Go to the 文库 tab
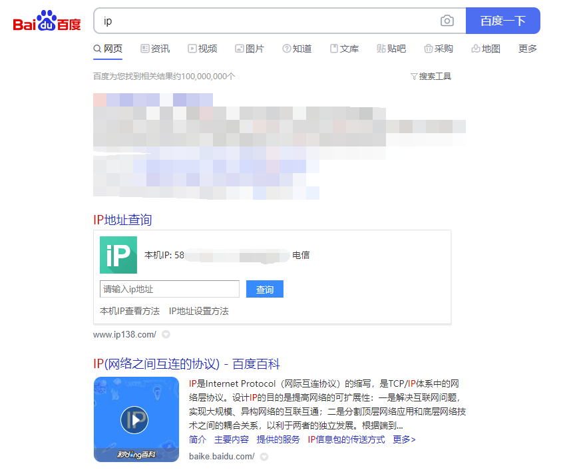Screen dimensions: 565x472 344,49
